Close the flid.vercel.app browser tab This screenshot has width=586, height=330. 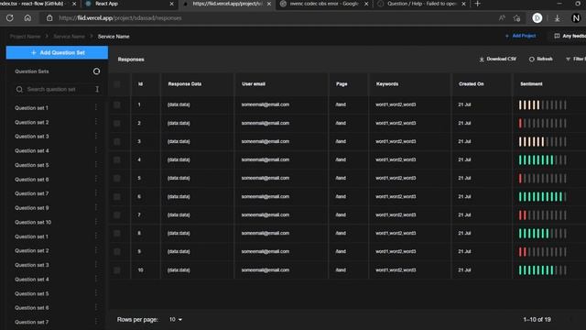[x=269, y=4]
